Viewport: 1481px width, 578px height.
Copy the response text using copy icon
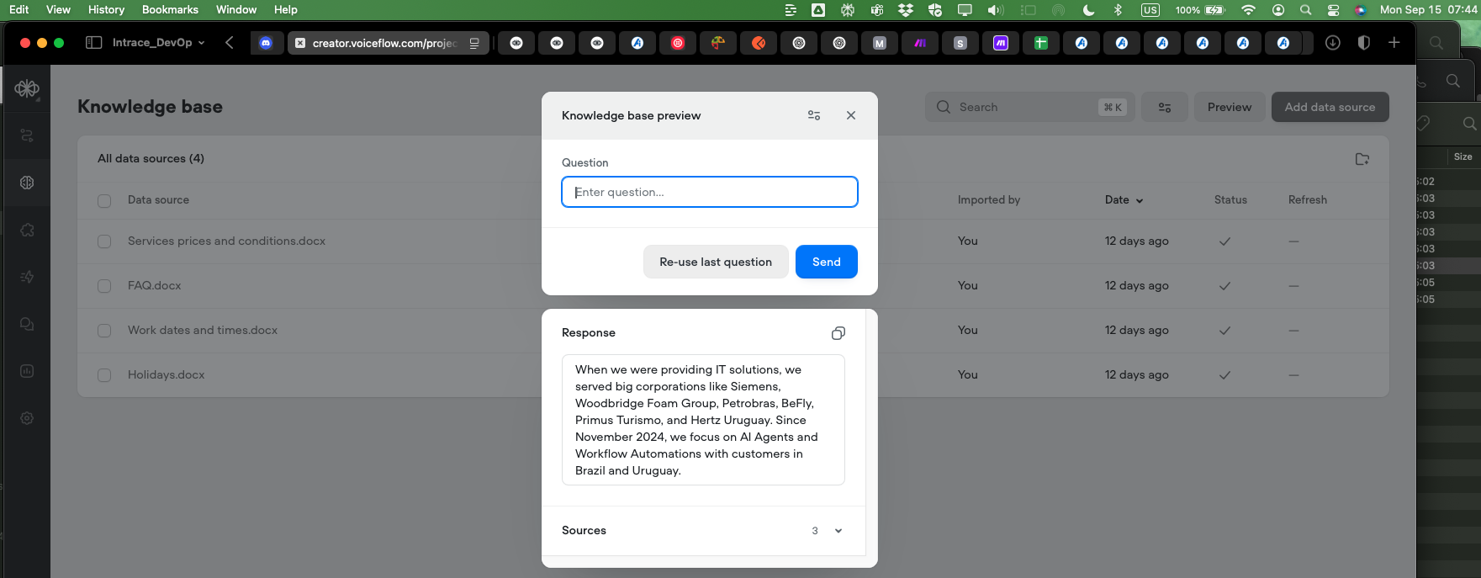click(x=838, y=333)
